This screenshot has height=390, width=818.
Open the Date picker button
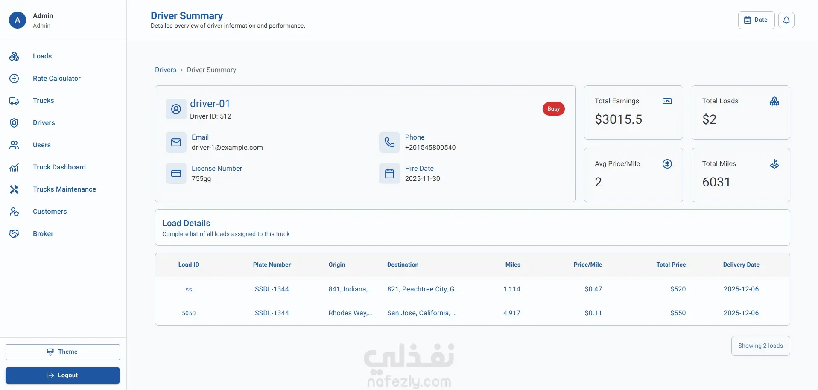[756, 20]
